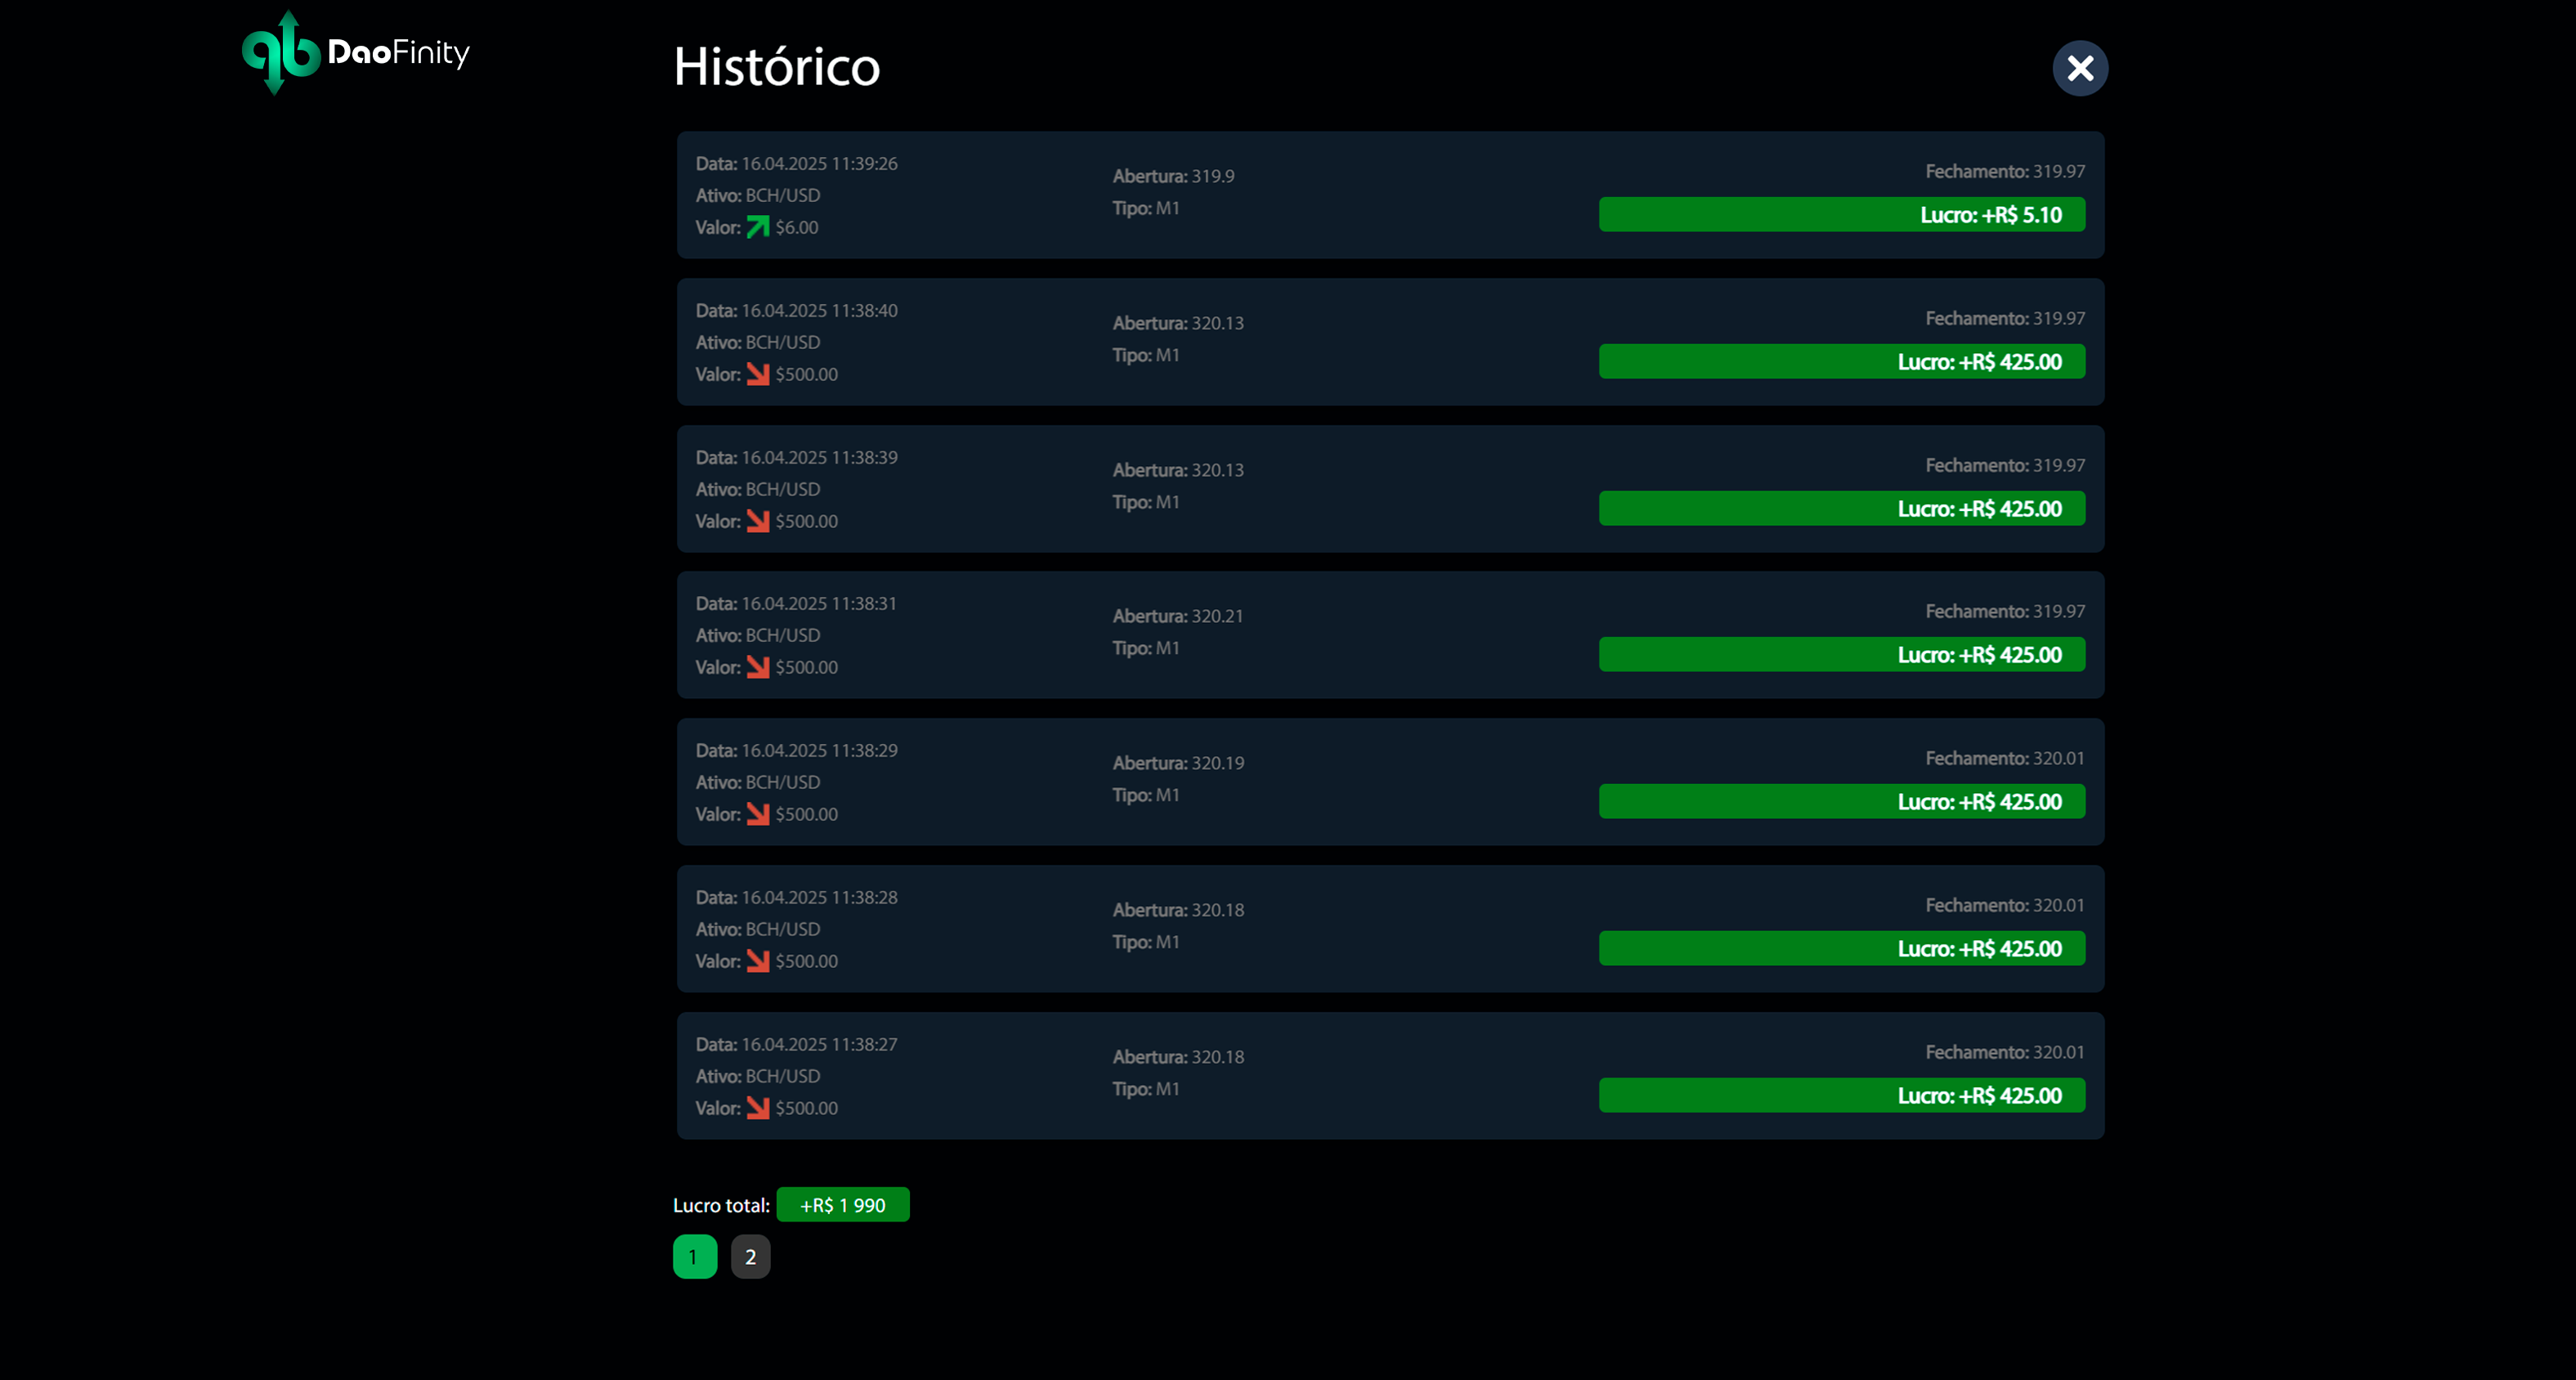Click the Abertura: 320.19 value
The image size is (2576, 1380).
click(1178, 763)
